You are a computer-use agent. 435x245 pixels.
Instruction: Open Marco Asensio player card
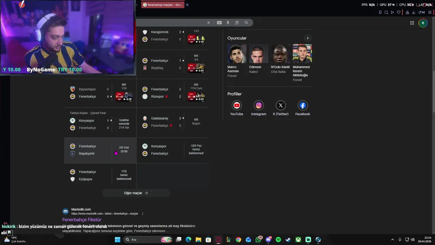[x=237, y=61]
